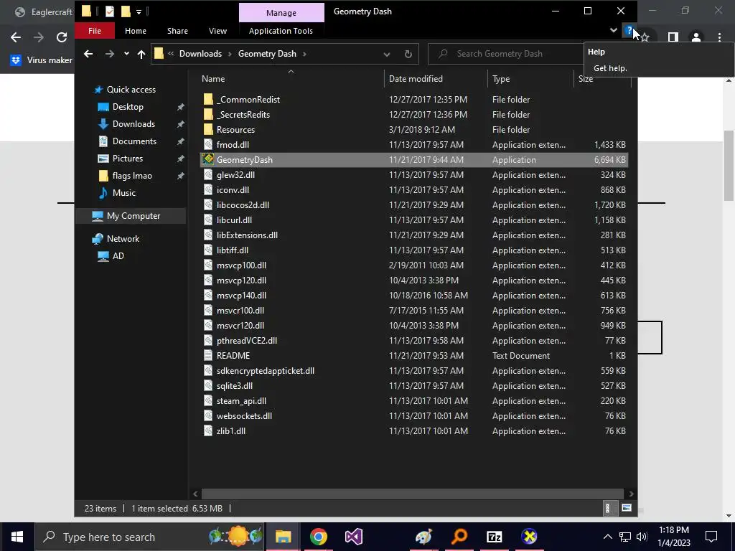Click the horizontal scrollbar in file list

pos(413,494)
